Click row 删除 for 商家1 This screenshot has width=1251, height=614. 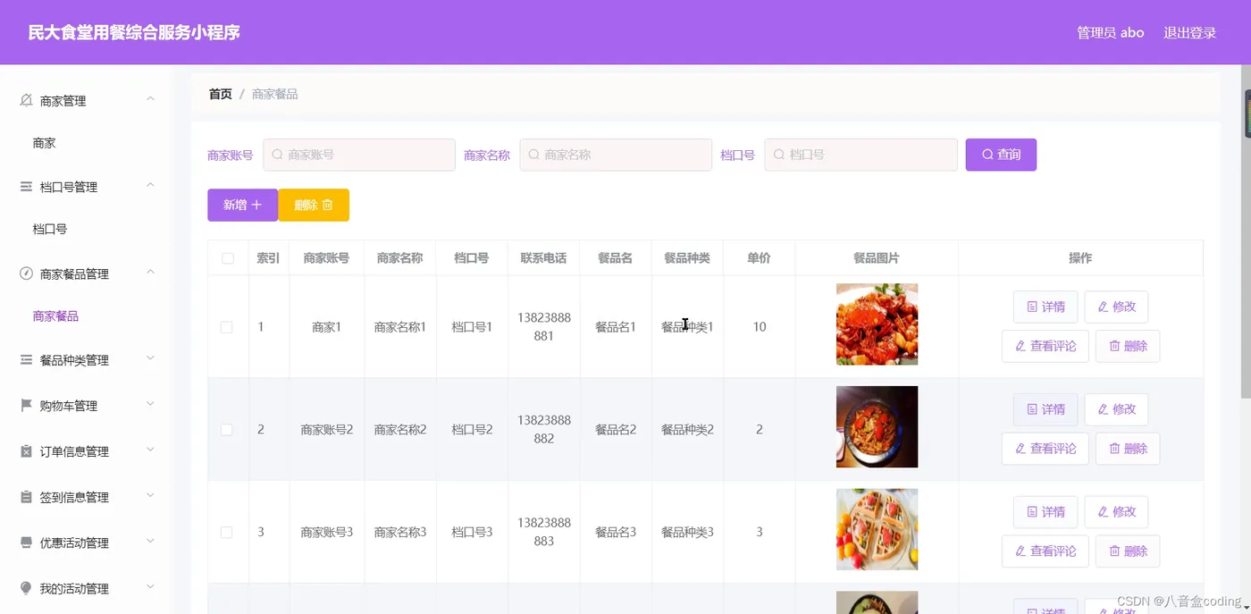coord(1128,346)
